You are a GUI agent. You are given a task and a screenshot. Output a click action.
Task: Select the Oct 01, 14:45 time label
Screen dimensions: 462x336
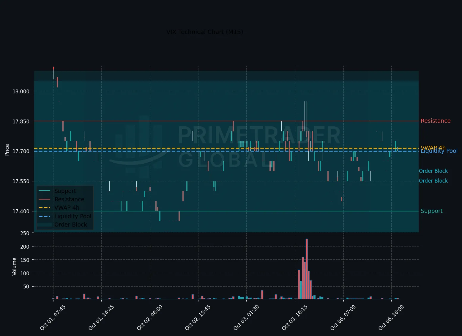(x=101, y=318)
